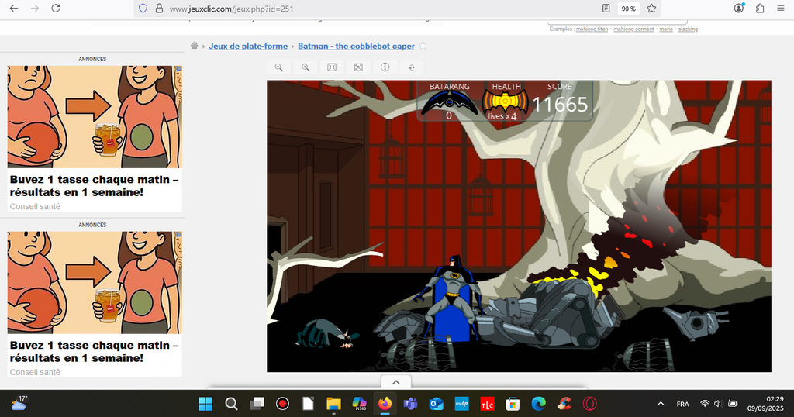Switch the game to fullscreen mode
This screenshot has height=417, width=794.
[358, 67]
